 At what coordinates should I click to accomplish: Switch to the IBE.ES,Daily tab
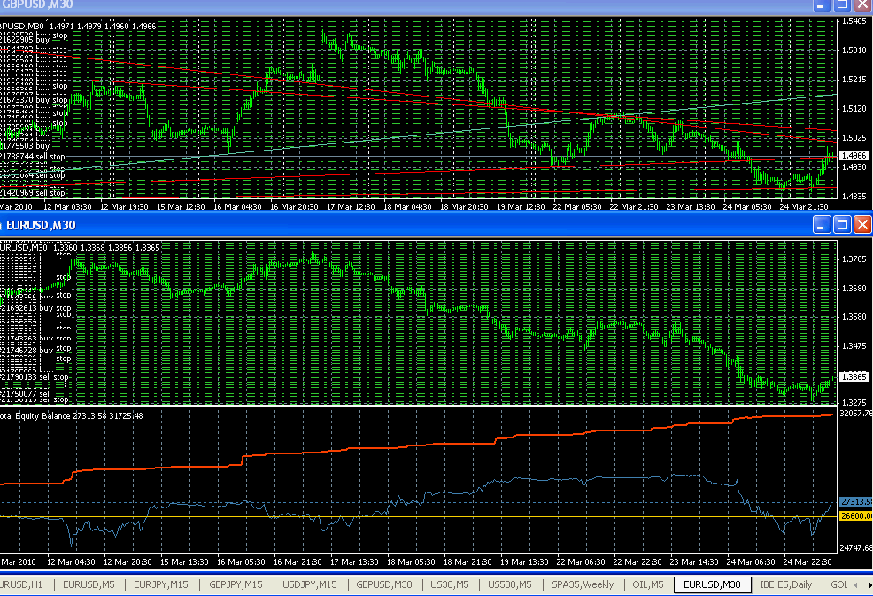coord(784,584)
